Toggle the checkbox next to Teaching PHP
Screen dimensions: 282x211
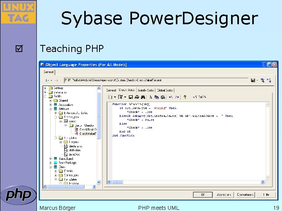[x=19, y=48]
